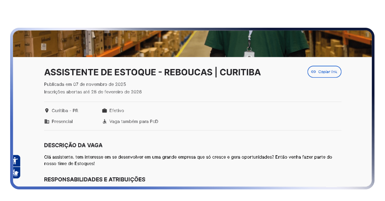Click the briefcase icon beside Efetivo
The image size is (385, 201).
click(x=105, y=111)
